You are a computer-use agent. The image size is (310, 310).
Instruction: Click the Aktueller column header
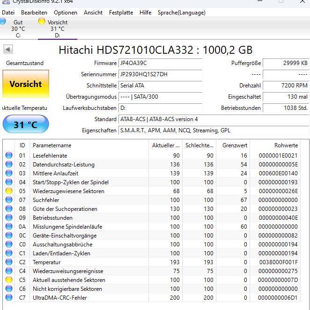tap(165, 145)
